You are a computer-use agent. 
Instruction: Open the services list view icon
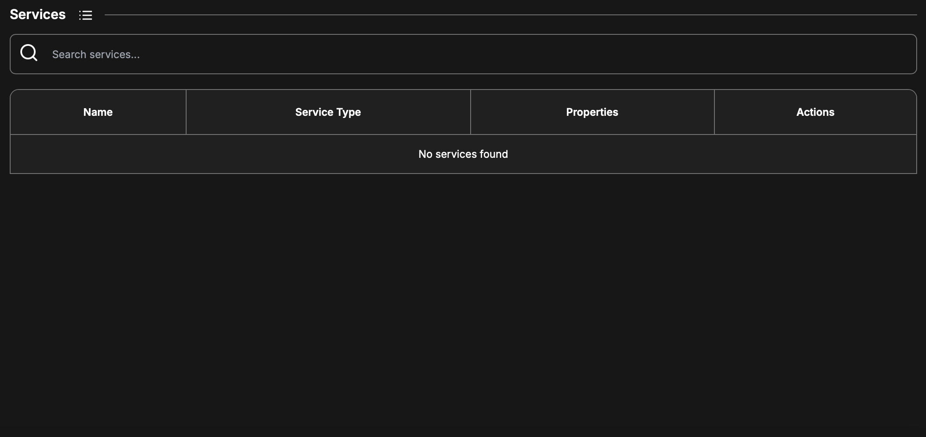coord(85,15)
